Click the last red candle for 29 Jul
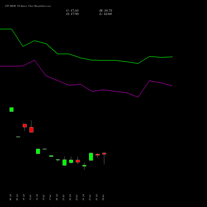This screenshot has width=207, height=207. click(104, 154)
